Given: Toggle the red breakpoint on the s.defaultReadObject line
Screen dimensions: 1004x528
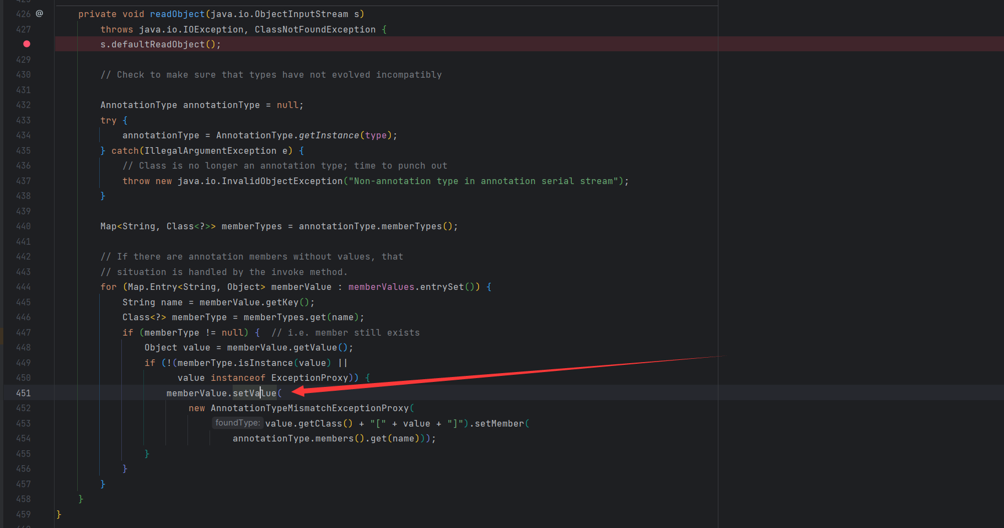Looking at the screenshot, I should tap(26, 44).
